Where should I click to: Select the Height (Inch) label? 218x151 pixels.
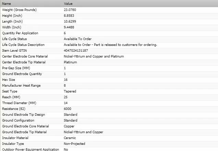coord(12,16)
